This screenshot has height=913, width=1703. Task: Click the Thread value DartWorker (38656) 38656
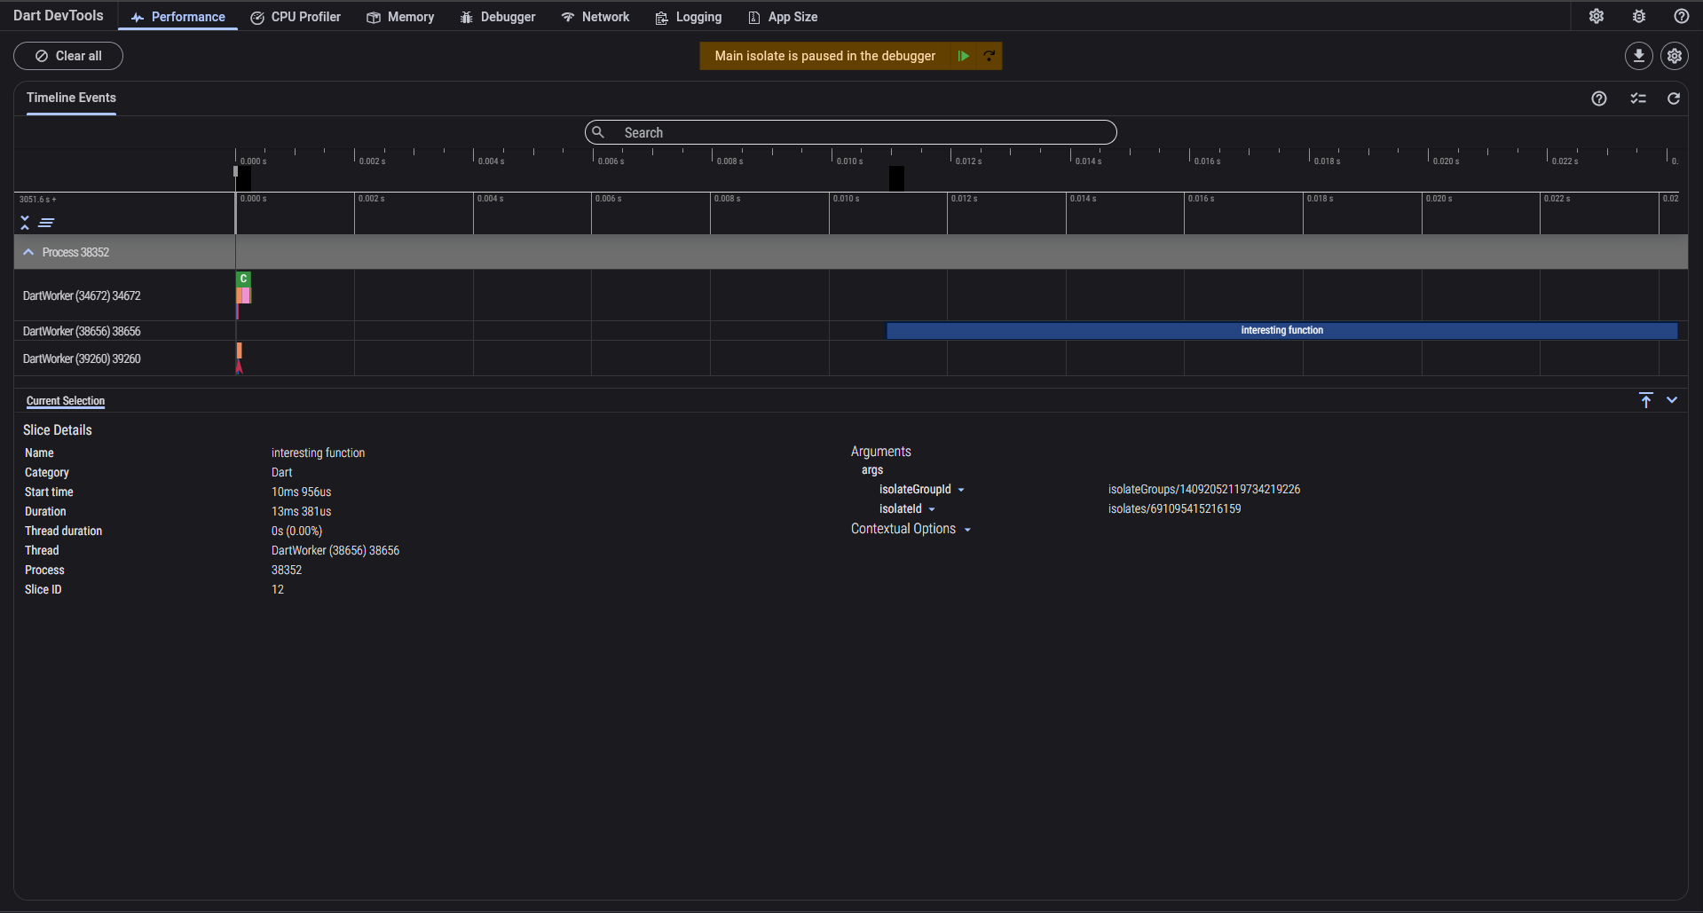(335, 550)
